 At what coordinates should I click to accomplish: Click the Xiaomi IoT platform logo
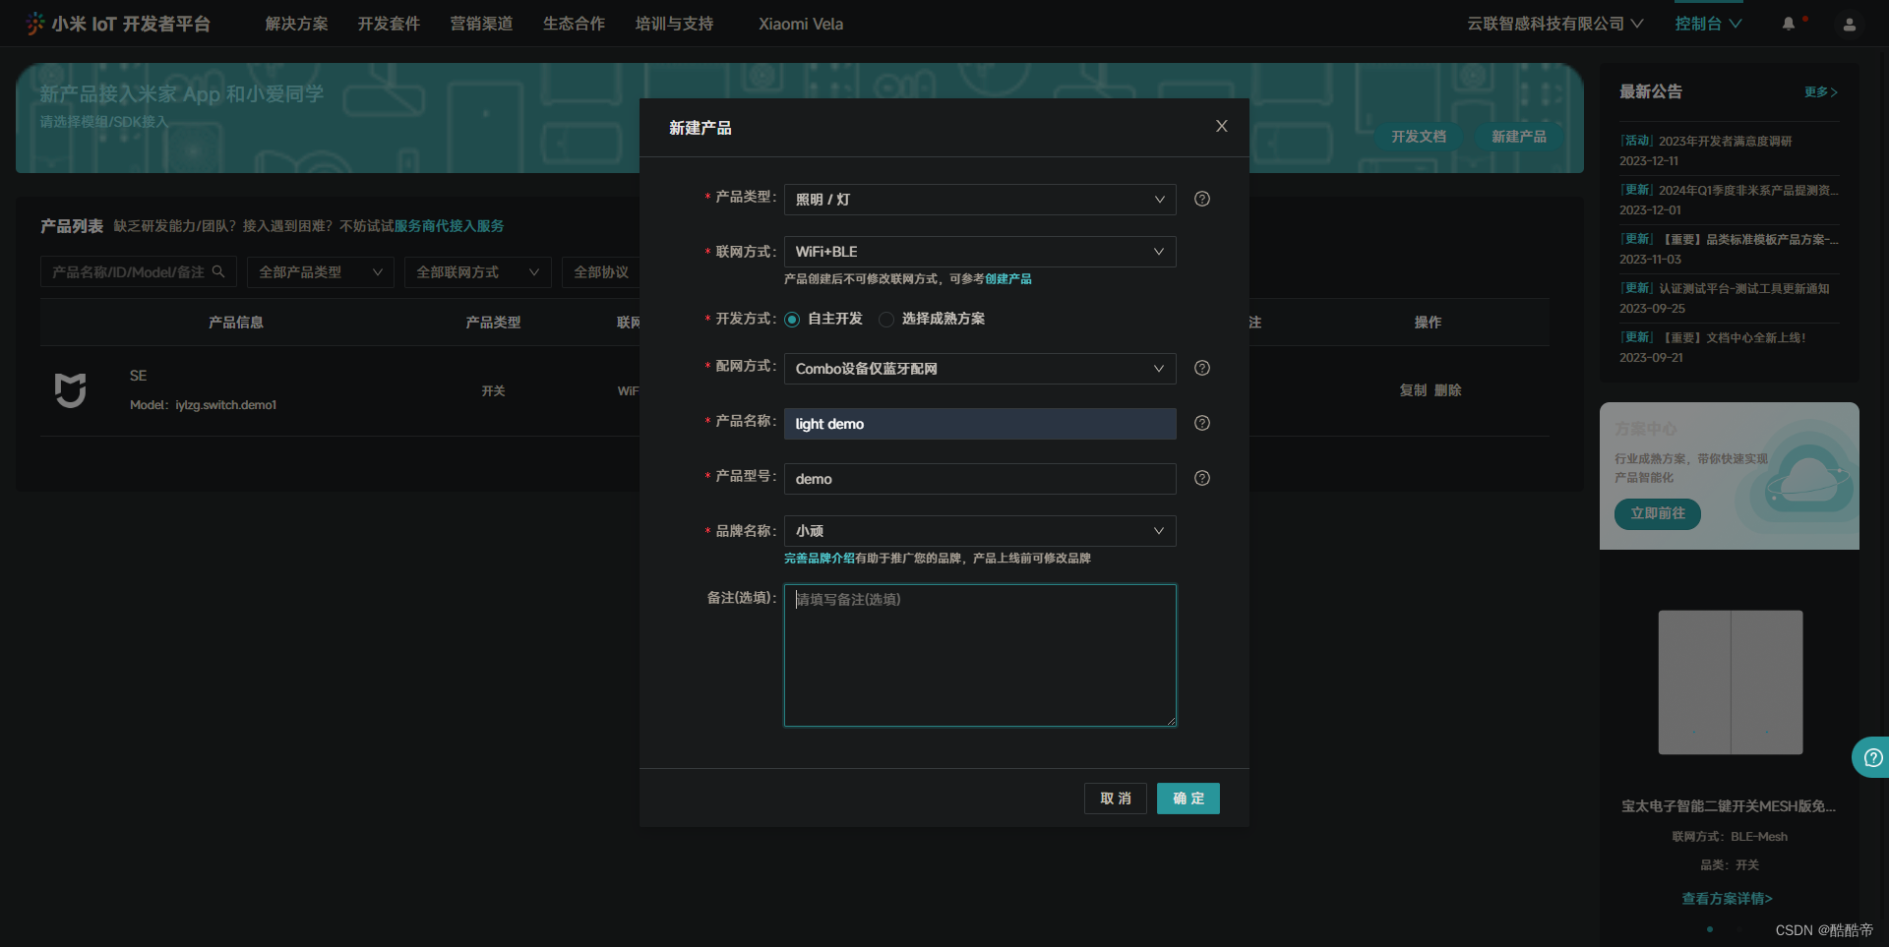[x=118, y=24]
